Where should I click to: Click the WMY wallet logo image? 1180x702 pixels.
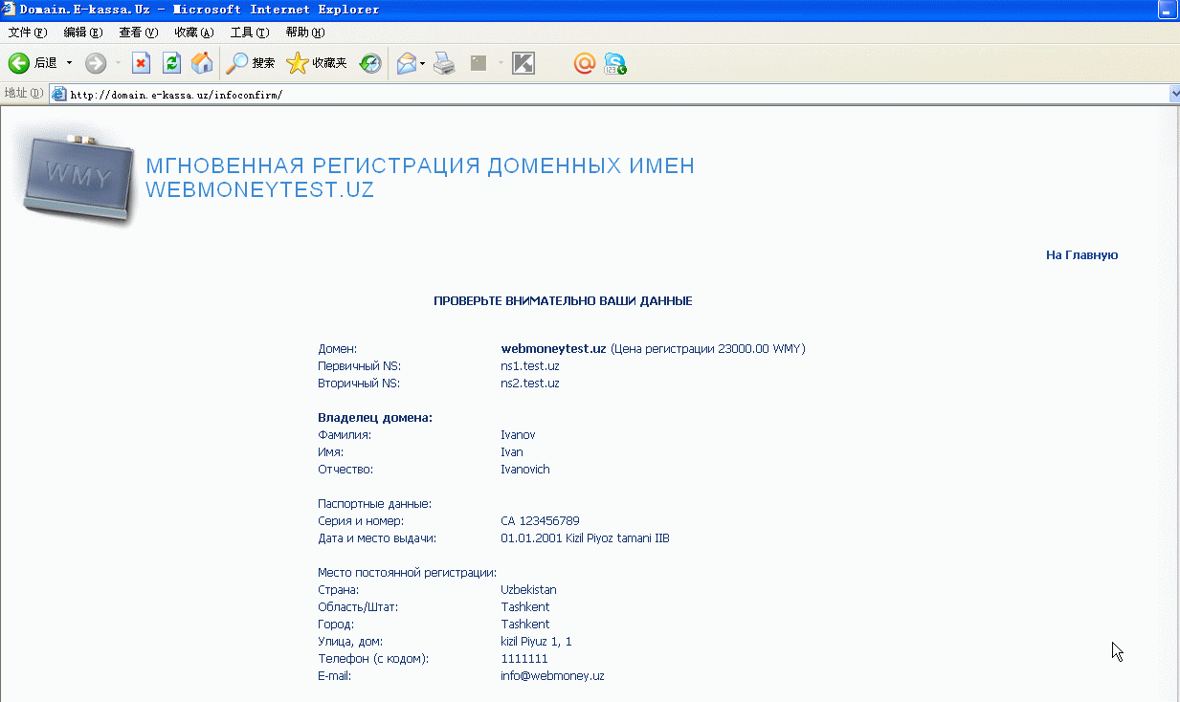(x=78, y=180)
